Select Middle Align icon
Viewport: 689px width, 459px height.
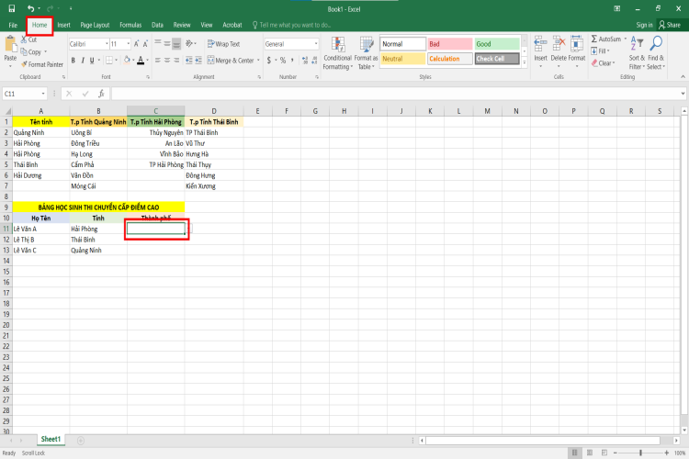coord(167,44)
